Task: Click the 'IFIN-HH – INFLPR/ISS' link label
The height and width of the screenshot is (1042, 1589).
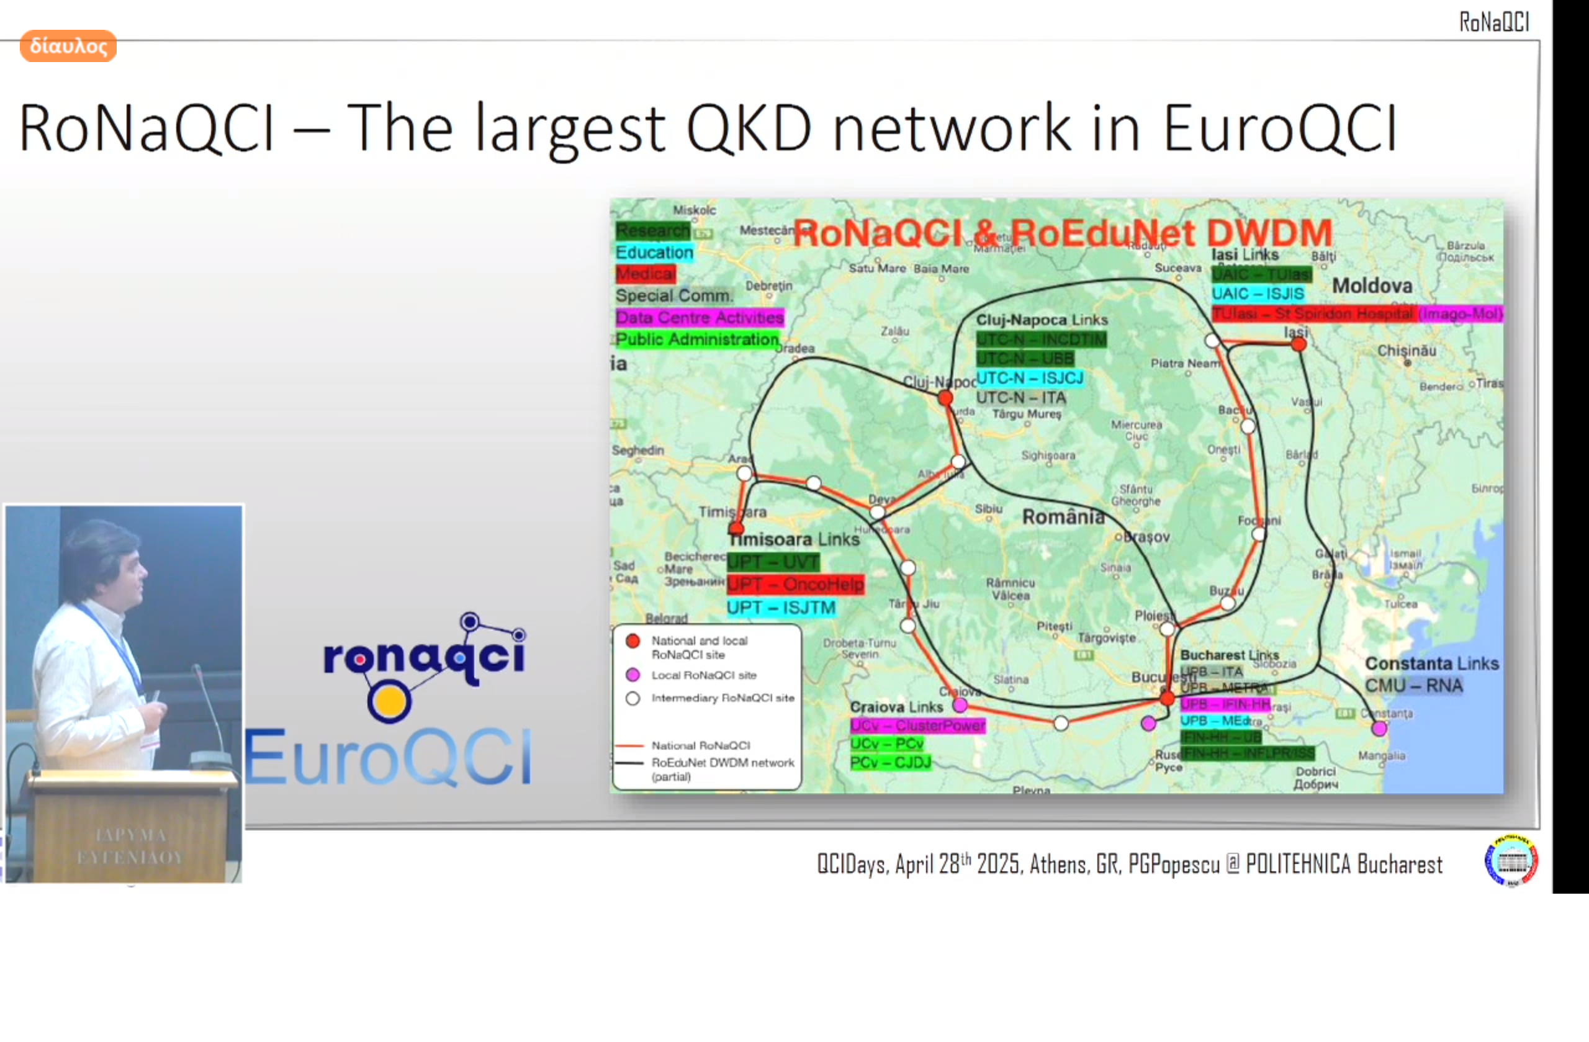Action: 1247,753
